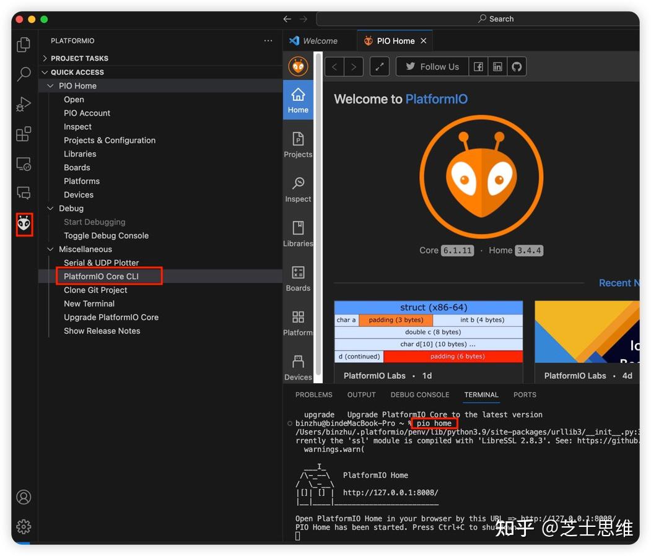Click inside the macOS Search field

pos(496,19)
